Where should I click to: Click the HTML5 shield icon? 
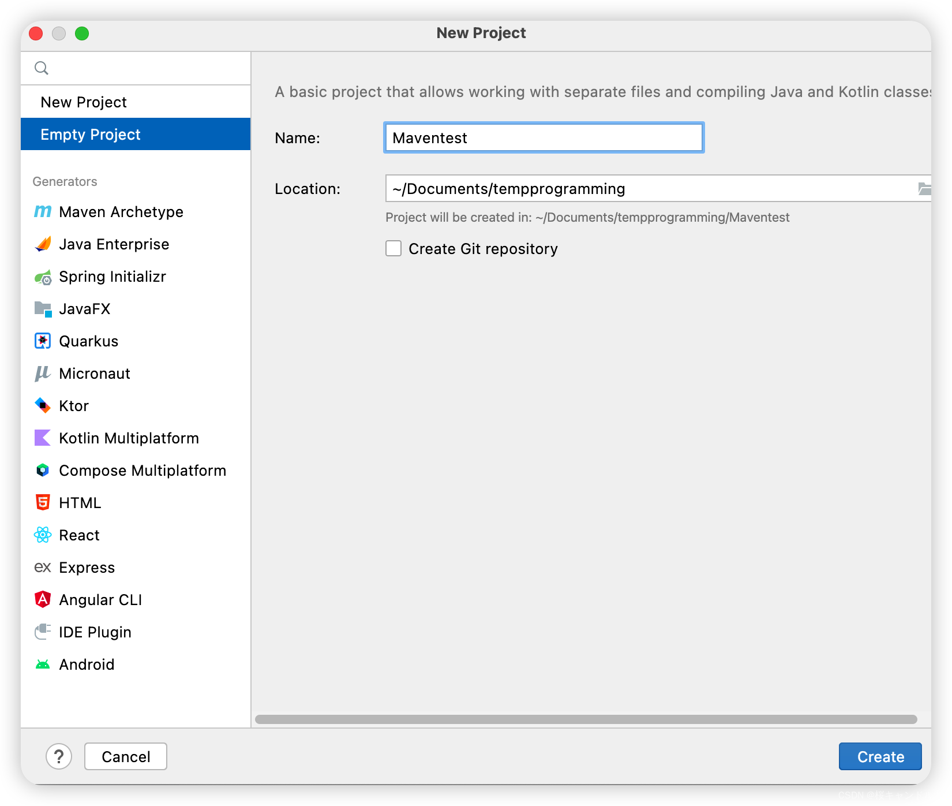point(43,503)
